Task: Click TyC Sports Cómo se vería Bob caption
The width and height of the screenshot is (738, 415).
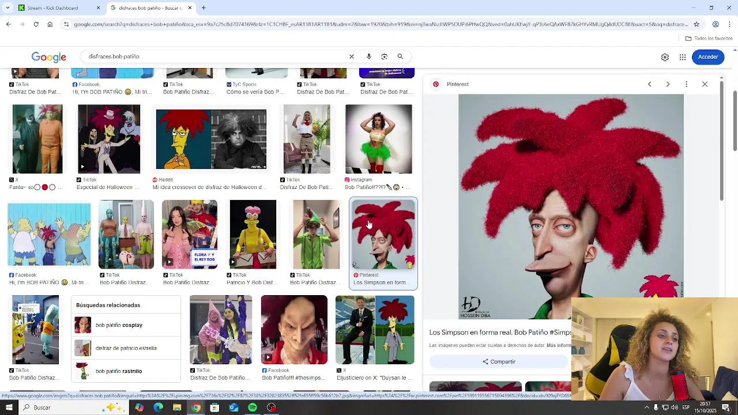Action: [255, 92]
